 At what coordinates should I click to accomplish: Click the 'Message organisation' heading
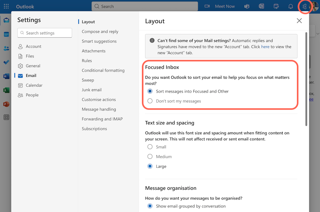tap(171, 188)
